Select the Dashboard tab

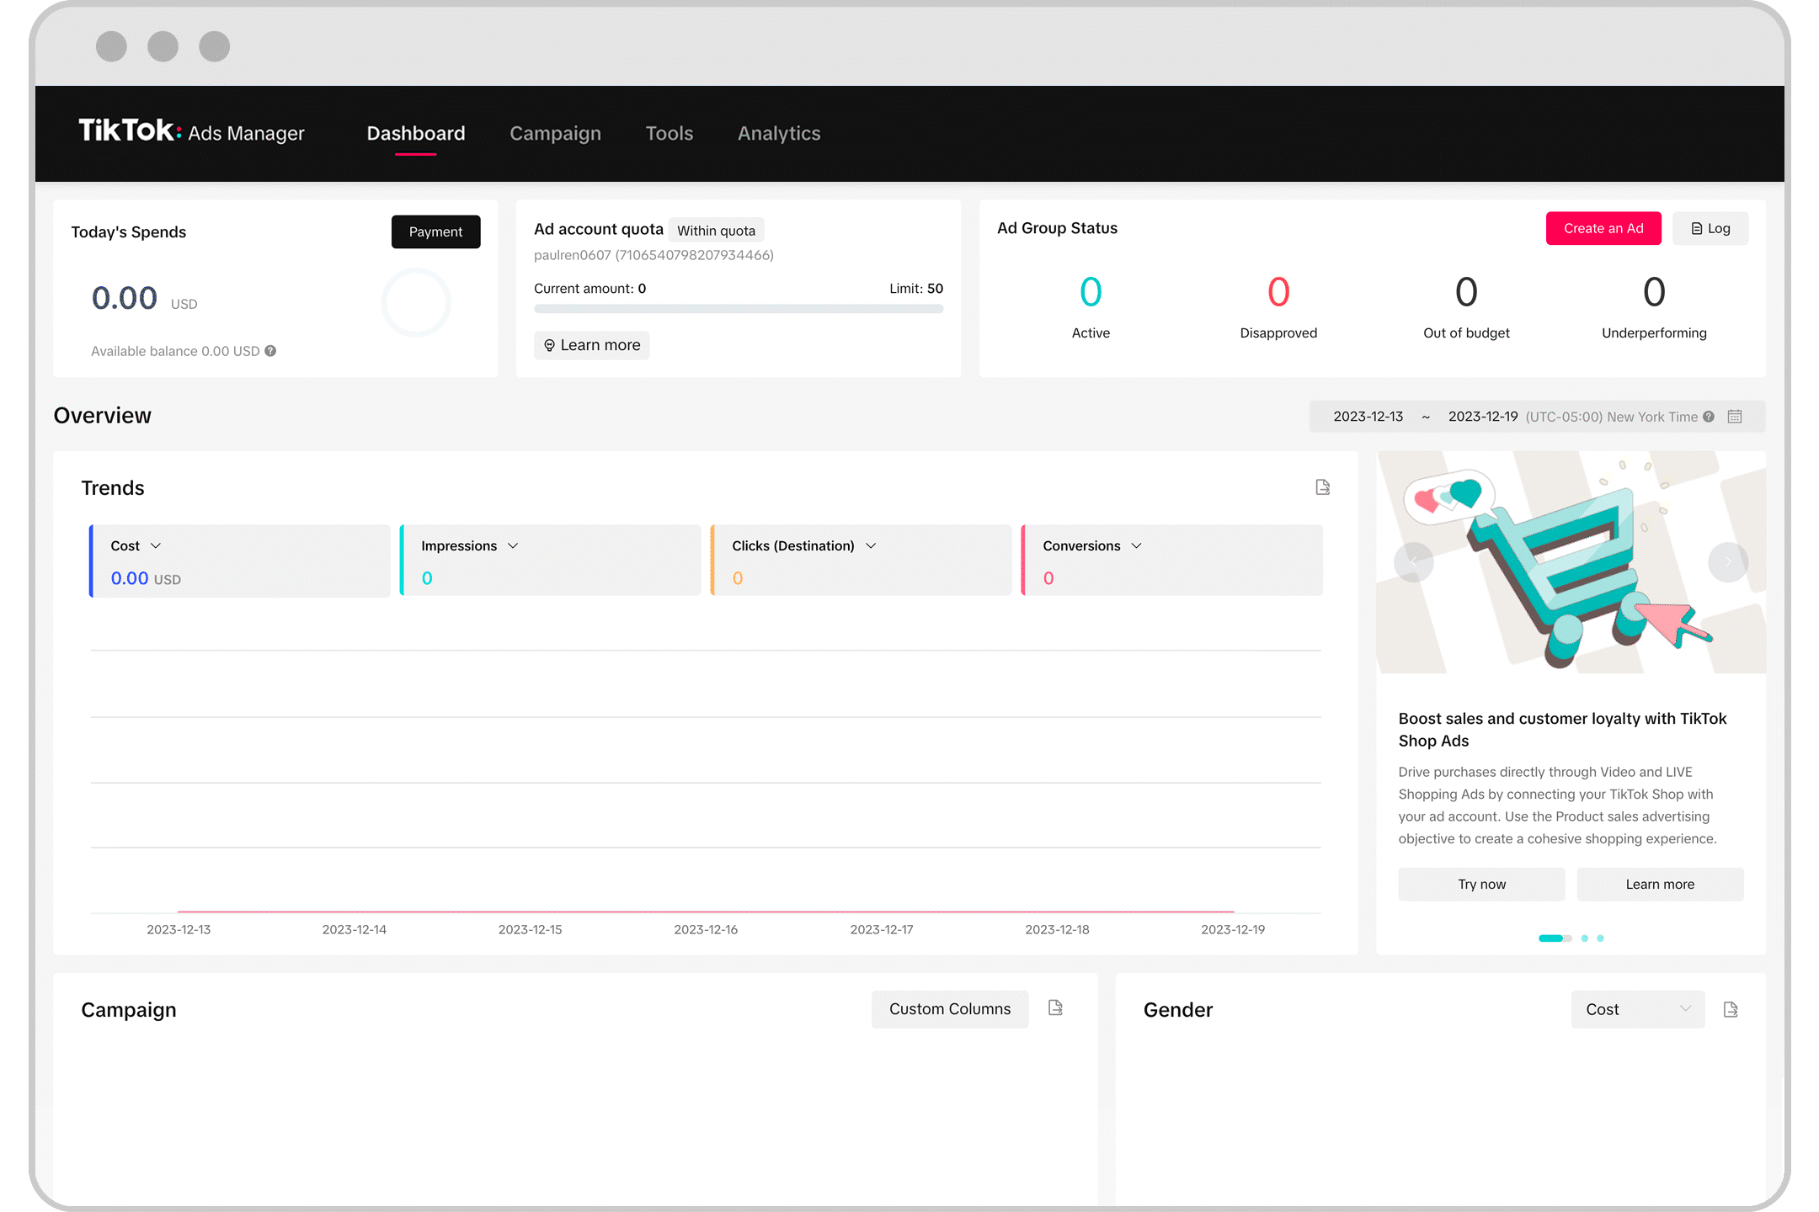pyautogui.click(x=414, y=131)
